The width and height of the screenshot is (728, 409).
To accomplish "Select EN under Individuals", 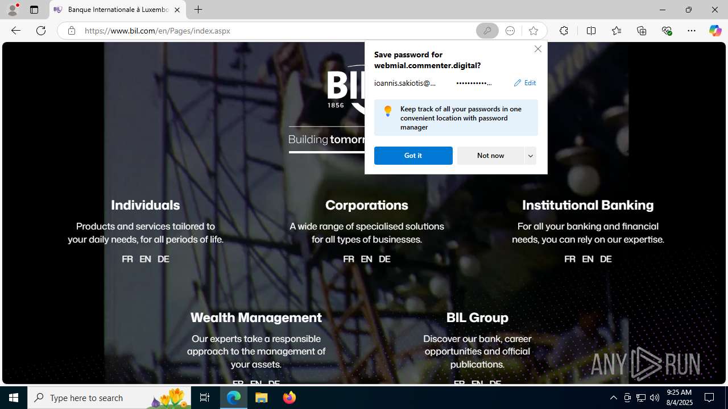I will pyautogui.click(x=145, y=259).
